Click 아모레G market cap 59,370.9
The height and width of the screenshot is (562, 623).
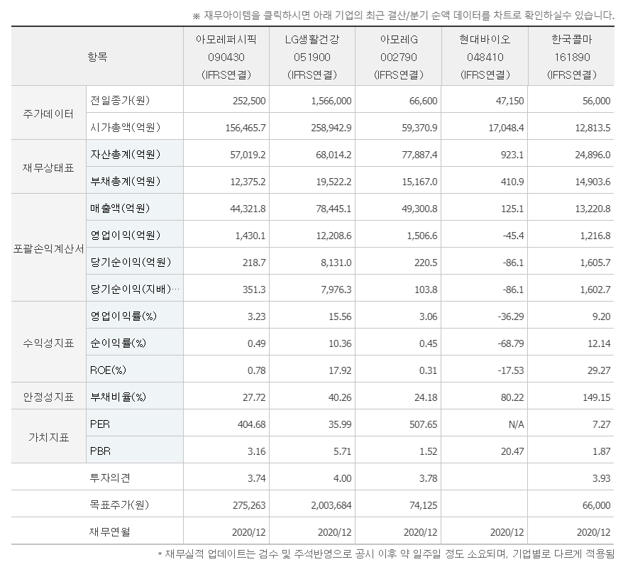click(x=419, y=128)
